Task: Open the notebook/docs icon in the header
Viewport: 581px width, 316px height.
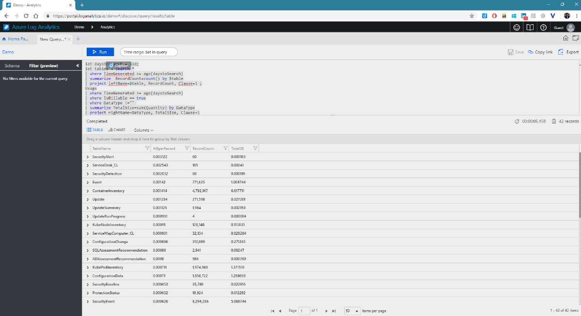Action: [x=530, y=28]
